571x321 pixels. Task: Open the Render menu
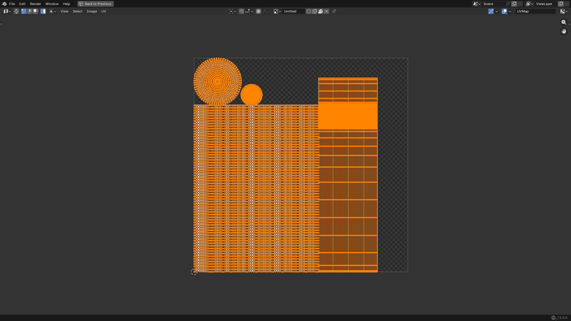(35, 4)
